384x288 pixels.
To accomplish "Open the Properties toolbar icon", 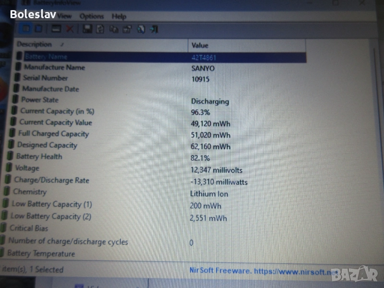I will pos(127,29).
